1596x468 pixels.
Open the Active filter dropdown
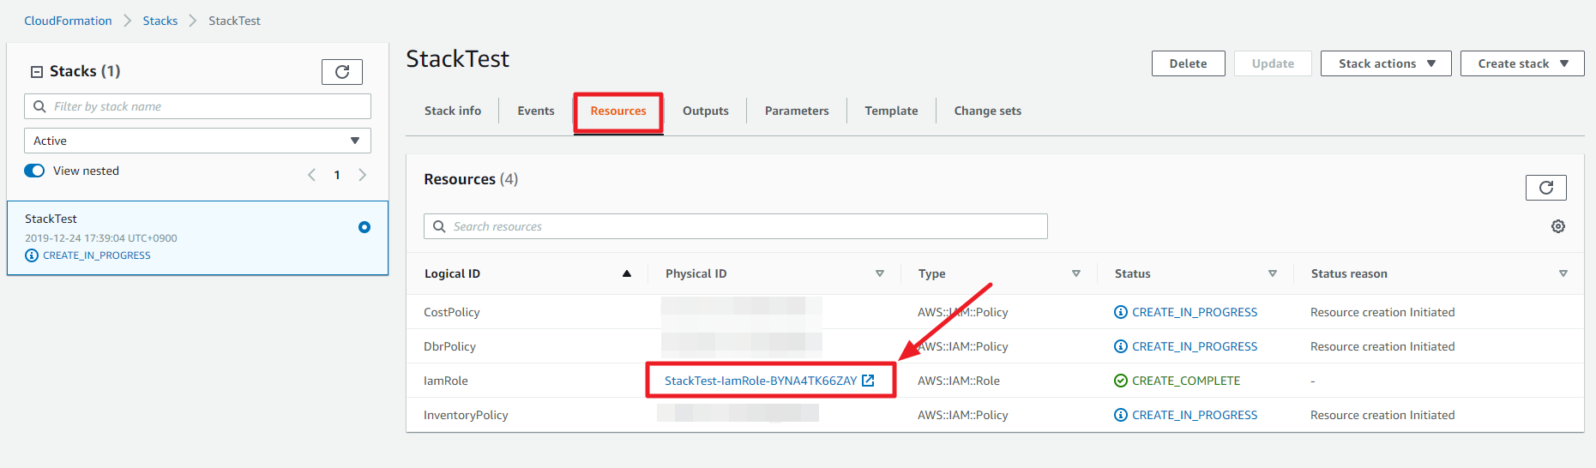pyautogui.click(x=197, y=141)
